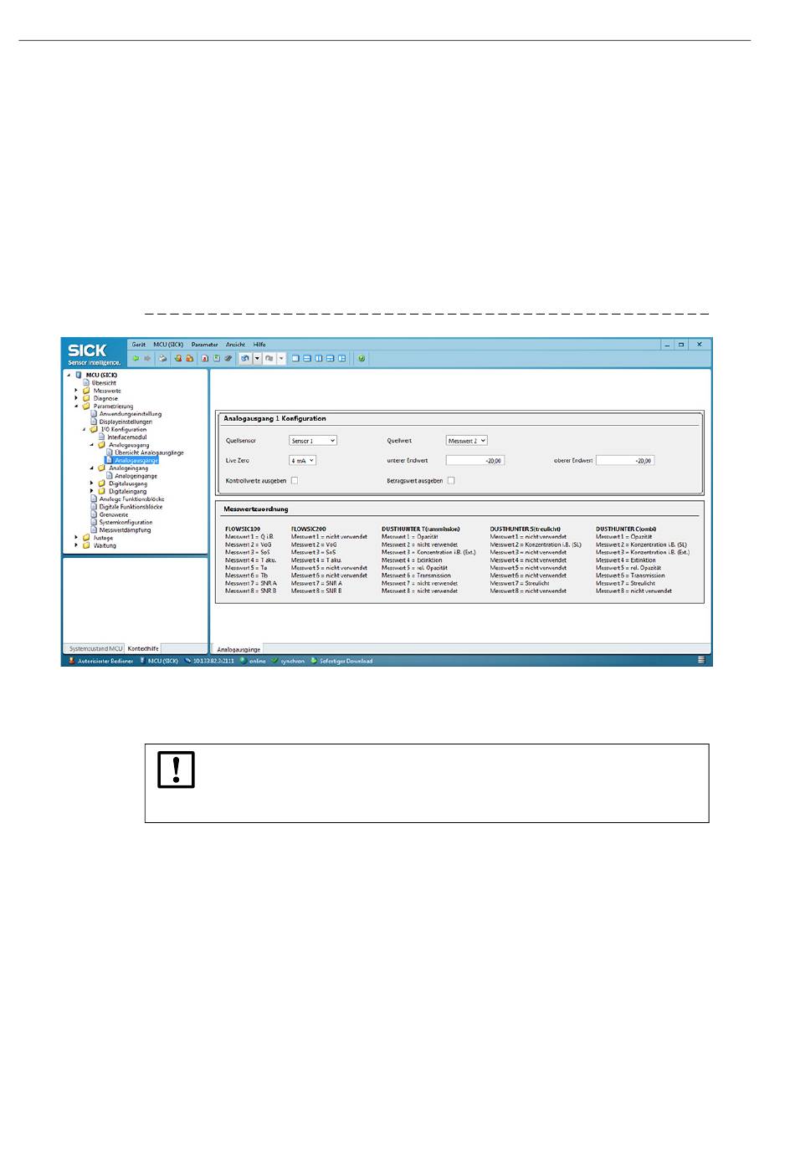Screen dimensions: 795x1161
Task: Click the last window layout icon in toolbar
Action: 341,358
